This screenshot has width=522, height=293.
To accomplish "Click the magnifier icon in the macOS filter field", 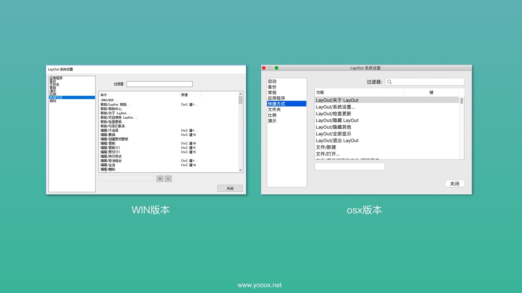I will pyautogui.click(x=389, y=82).
